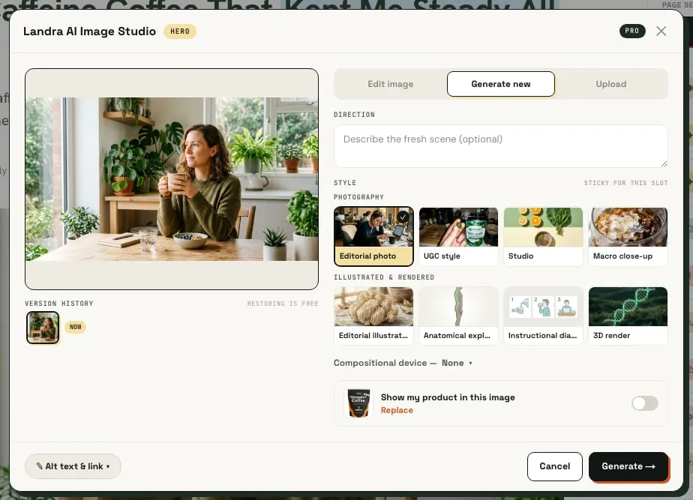Close the Landra AI Image Studio dialog
The height and width of the screenshot is (500, 693).
click(x=661, y=31)
